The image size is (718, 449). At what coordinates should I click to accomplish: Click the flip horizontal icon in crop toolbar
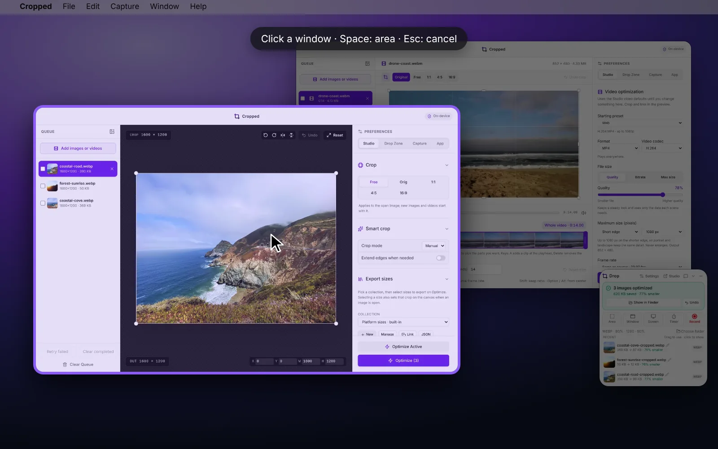[x=283, y=135]
